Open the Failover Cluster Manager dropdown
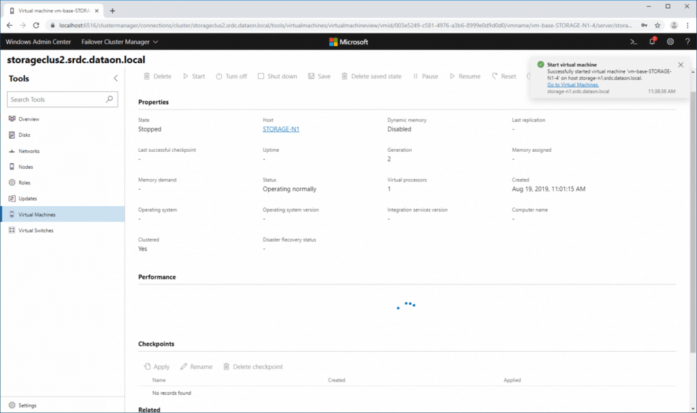This screenshot has width=697, height=413. 120,42
